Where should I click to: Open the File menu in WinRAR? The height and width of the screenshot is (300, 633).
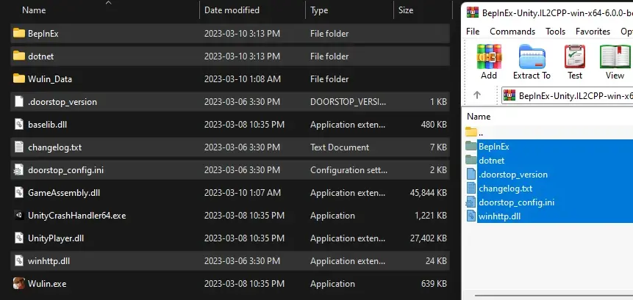point(473,32)
